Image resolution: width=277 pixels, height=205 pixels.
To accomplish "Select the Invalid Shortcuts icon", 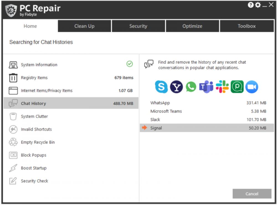I will (13, 129).
